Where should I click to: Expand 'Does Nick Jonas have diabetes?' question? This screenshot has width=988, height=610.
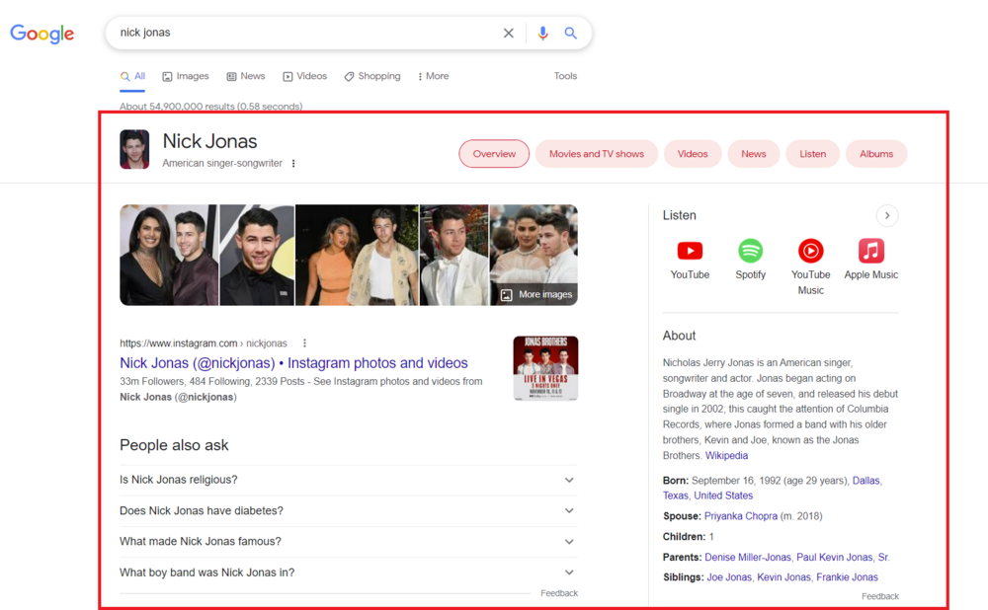pyautogui.click(x=349, y=510)
